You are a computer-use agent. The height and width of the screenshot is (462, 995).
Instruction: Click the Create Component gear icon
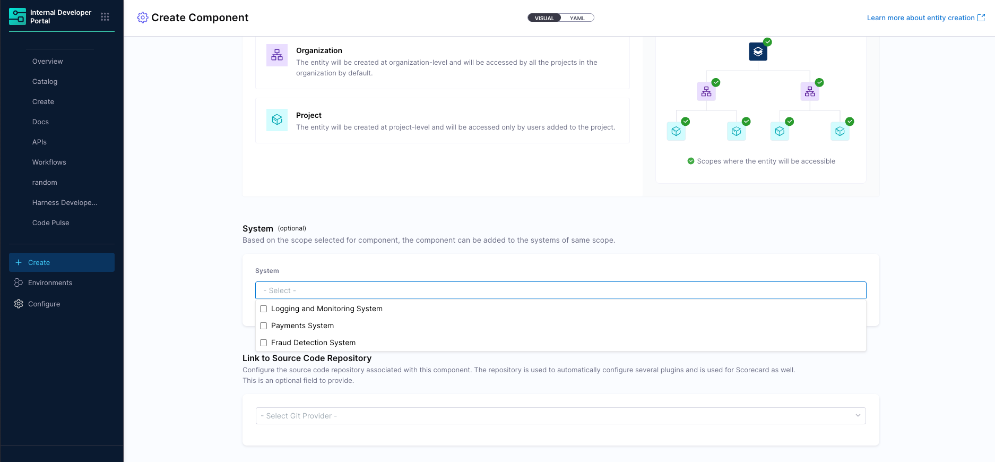point(142,18)
